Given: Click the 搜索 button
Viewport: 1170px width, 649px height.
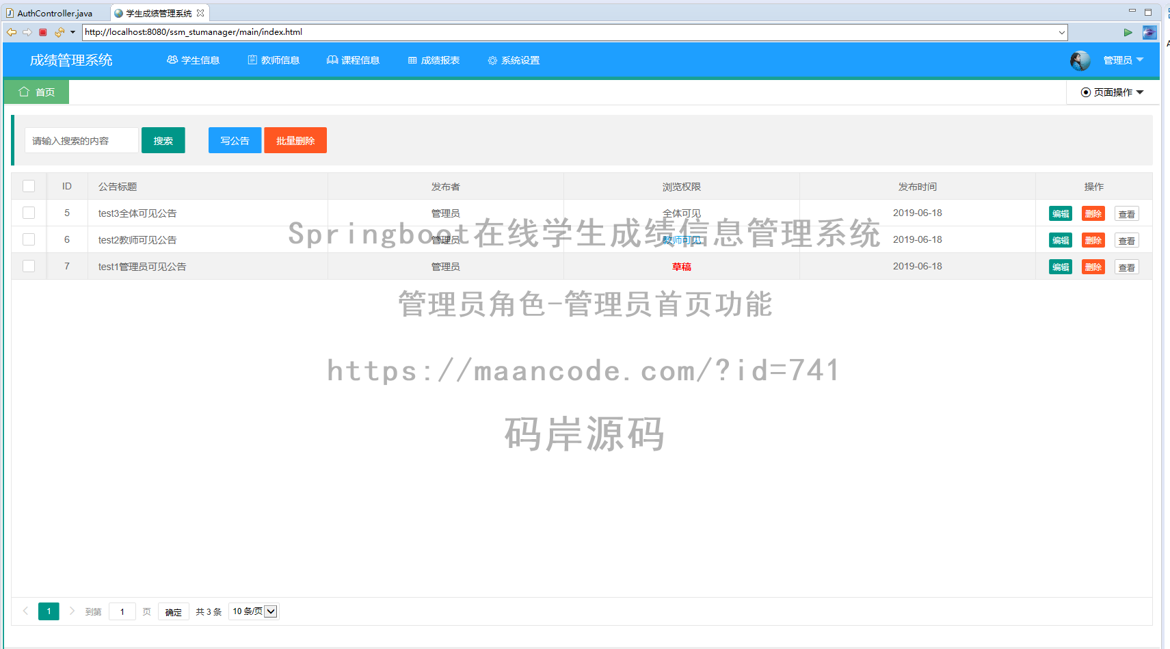Looking at the screenshot, I should pyautogui.click(x=163, y=140).
